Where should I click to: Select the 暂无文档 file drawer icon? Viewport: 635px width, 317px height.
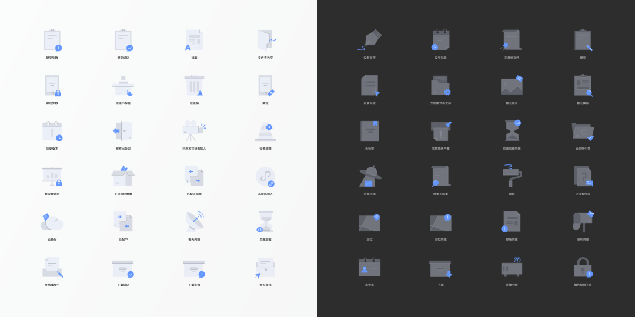pyautogui.click(x=265, y=268)
